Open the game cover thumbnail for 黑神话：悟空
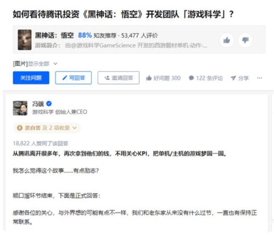This screenshot has height=235, width=274. (25, 40)
